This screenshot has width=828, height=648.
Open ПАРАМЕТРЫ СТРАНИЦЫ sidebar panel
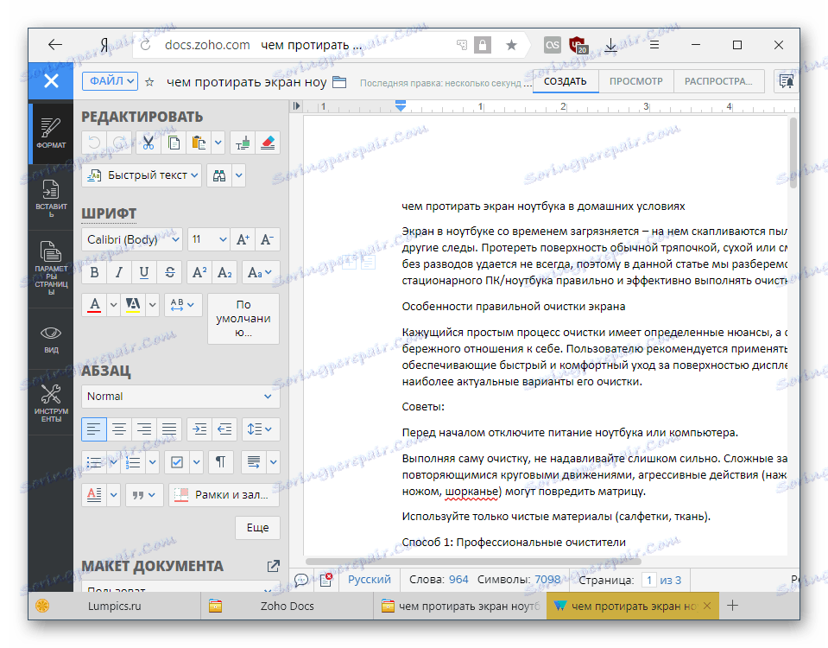[51, 269]
